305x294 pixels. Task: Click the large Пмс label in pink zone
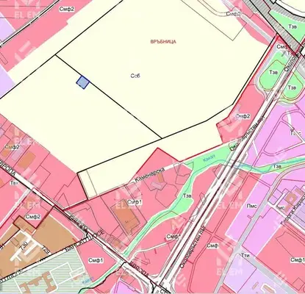coord(252,206)
